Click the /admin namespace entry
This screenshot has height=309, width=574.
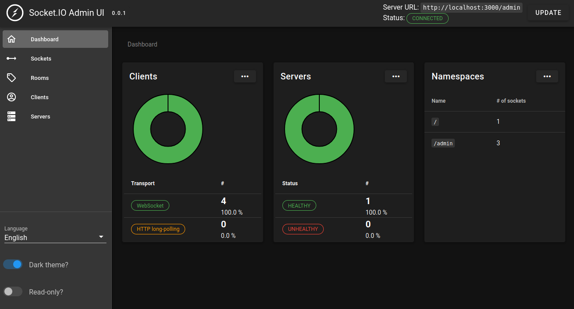pos(443,143)
